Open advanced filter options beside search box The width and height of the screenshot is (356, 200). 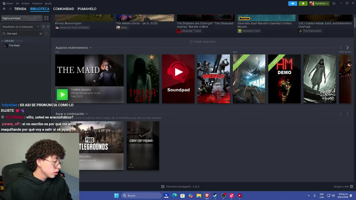coord(46,34)
